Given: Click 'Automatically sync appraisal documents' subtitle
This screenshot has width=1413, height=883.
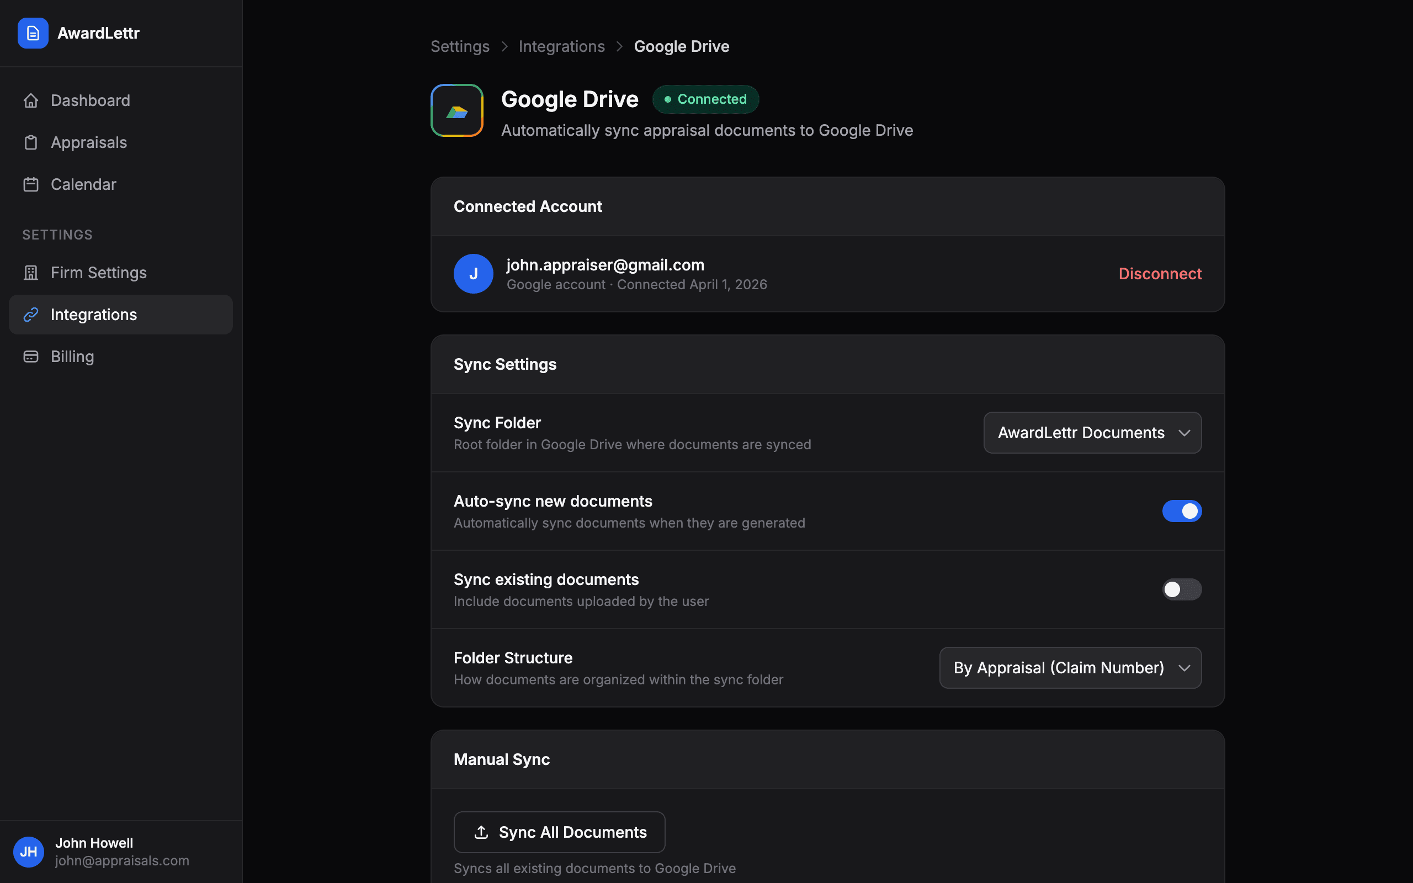Looking at the screenshot, I should coord(707,130).
